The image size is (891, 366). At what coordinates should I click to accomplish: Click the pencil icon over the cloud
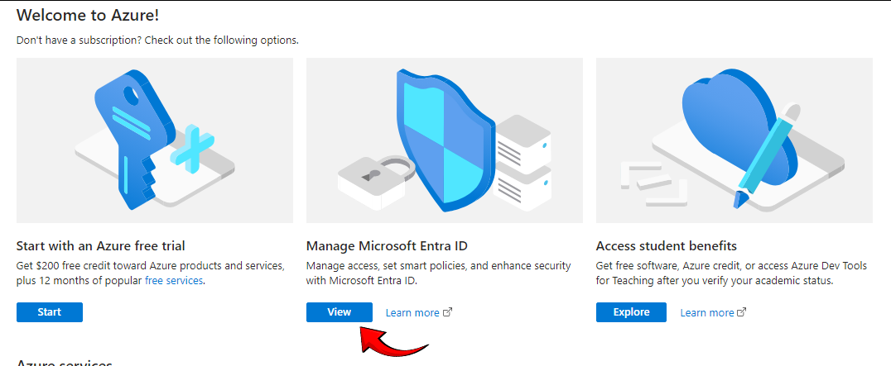(767, 154)
